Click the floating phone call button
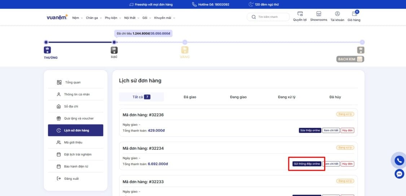The width and height of the screenshot is (406, 196). click(x=399, y=161)
